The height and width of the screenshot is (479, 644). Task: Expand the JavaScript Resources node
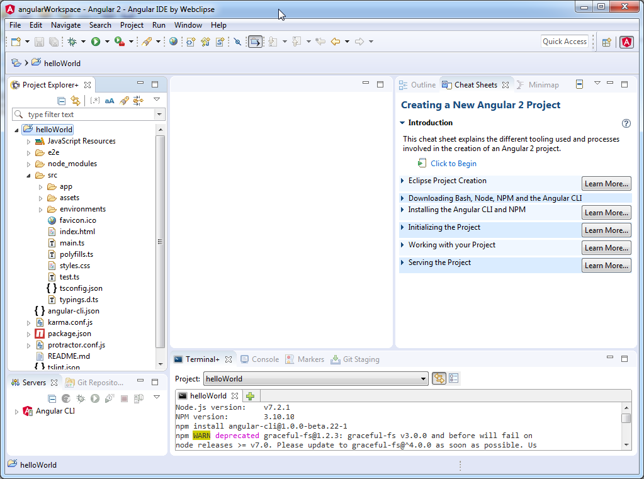[28, 142]
